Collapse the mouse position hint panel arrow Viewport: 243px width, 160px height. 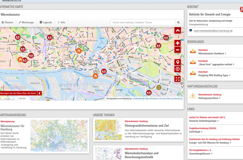point(40,93)
